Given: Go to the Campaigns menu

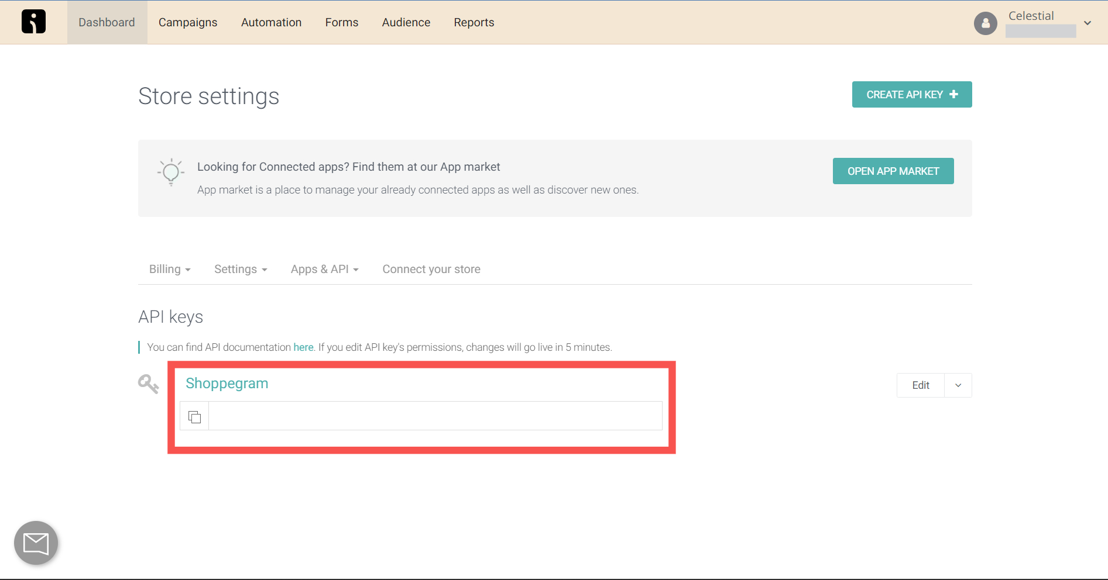Looking at the screenshot, I should (188, 22).
